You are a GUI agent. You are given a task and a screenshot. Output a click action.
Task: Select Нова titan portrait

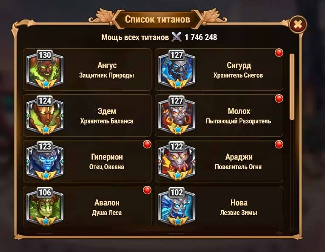click(177, 207)
